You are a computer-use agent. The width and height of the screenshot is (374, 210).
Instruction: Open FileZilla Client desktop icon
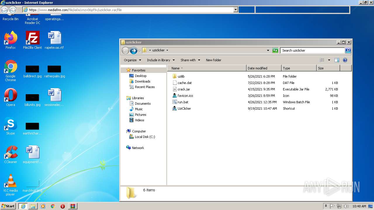tap(32, 40)
